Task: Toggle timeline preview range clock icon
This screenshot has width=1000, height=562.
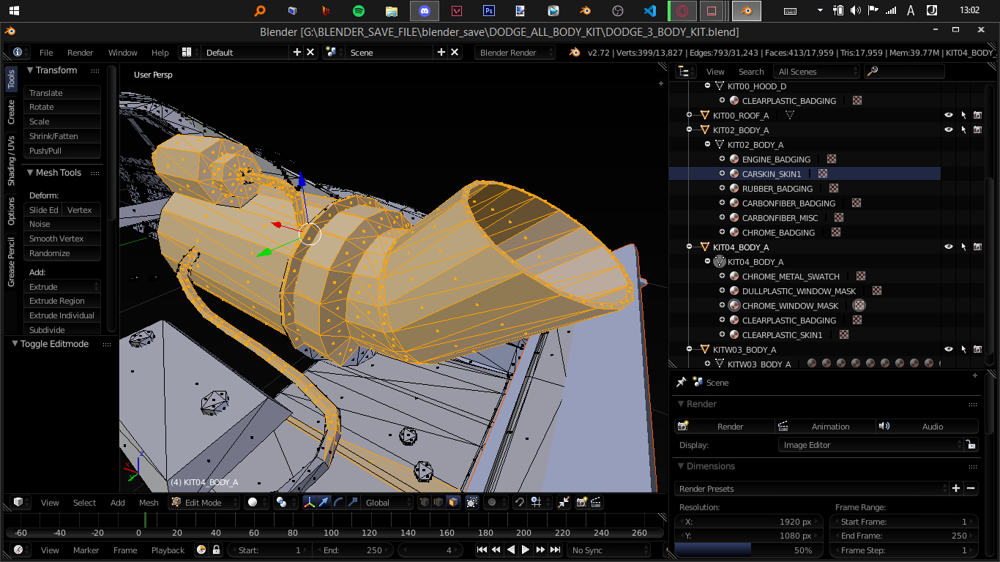Action: point(201,550)
